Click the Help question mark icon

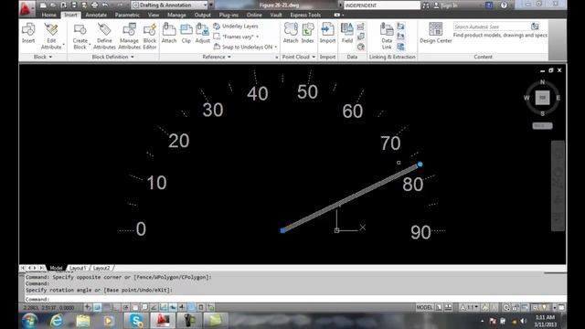click(504, 5)
